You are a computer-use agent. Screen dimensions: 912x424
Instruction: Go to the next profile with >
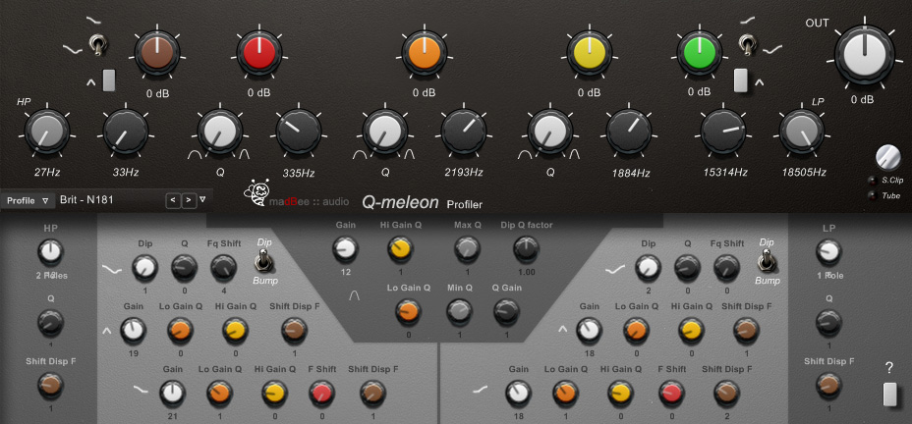[x=189, y=201]
